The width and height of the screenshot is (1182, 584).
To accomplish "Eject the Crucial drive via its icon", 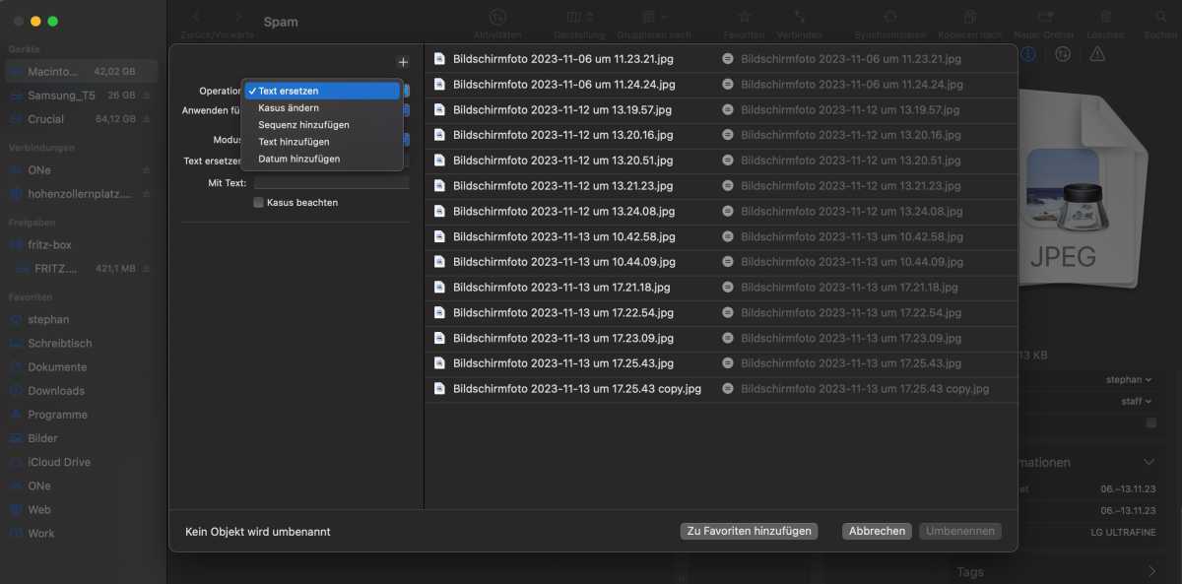I will coord(147,119).
